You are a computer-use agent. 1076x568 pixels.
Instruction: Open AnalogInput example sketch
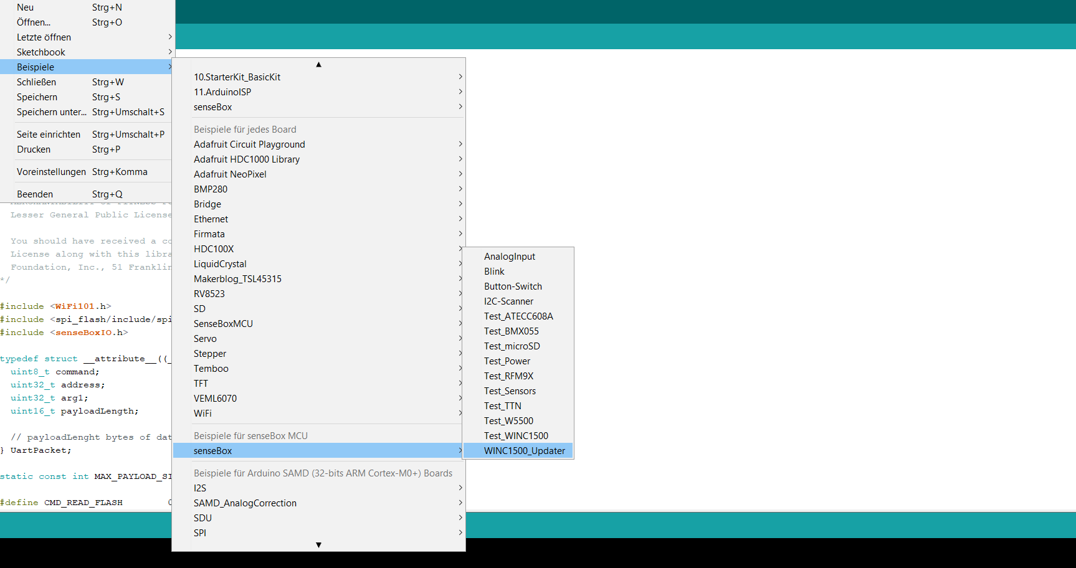point(518,257)
